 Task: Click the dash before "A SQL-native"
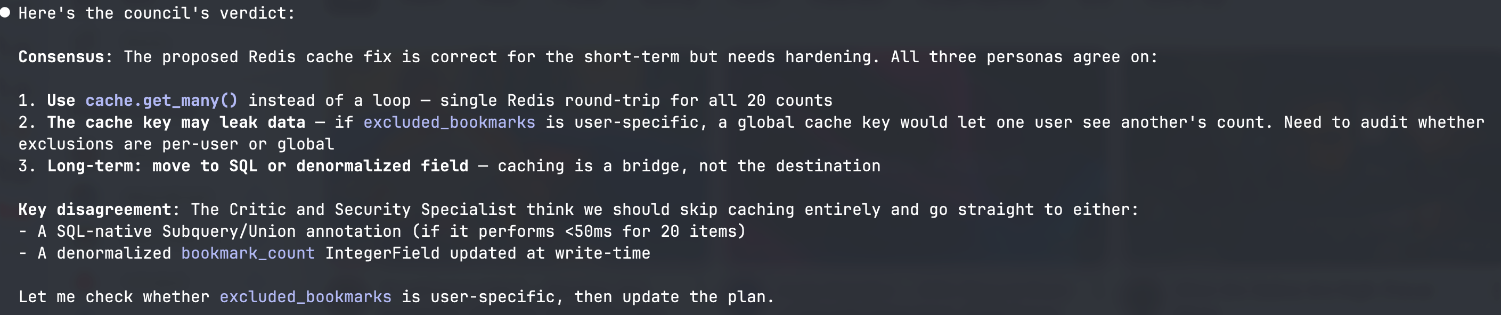[x=23, y=232]
